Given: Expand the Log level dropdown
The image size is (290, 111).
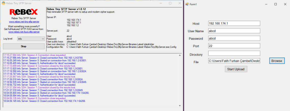Looking at the screenshot, I should (31, 39).
